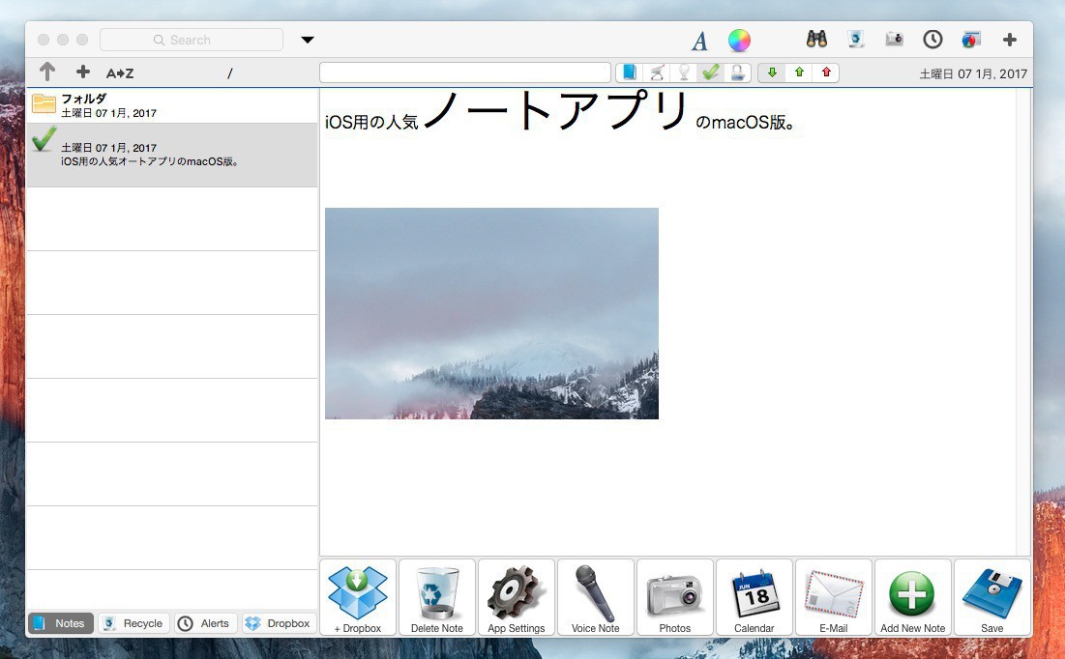Image resolution: width=1065 pixels, height=659 pixels.
Task: Select the light bulb note type
Action: tap(684, 72)
